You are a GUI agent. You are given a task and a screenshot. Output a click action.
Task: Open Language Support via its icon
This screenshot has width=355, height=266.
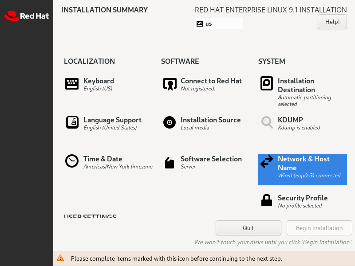click(x=72, y=122)
